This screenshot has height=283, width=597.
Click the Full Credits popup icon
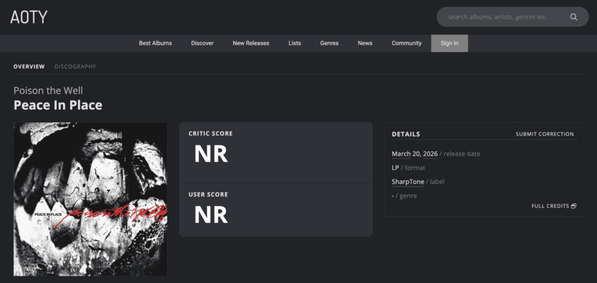[574, 206]
